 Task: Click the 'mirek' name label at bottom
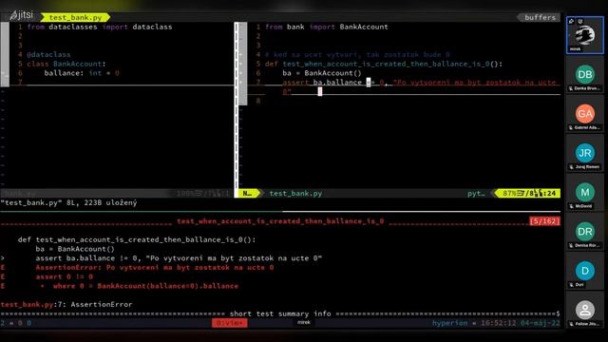(x=304, y=323)
